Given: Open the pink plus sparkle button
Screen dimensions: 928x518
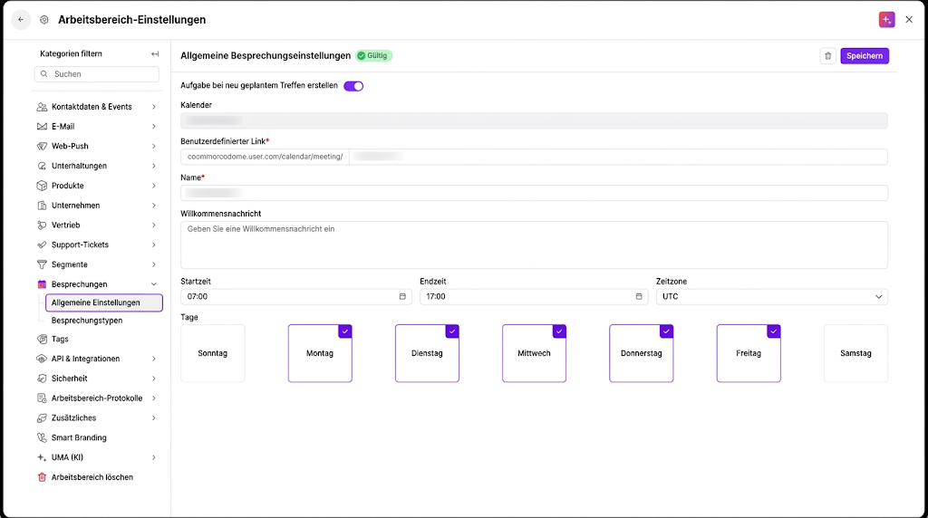Looking at the screenshot, I should click(886, 20).
